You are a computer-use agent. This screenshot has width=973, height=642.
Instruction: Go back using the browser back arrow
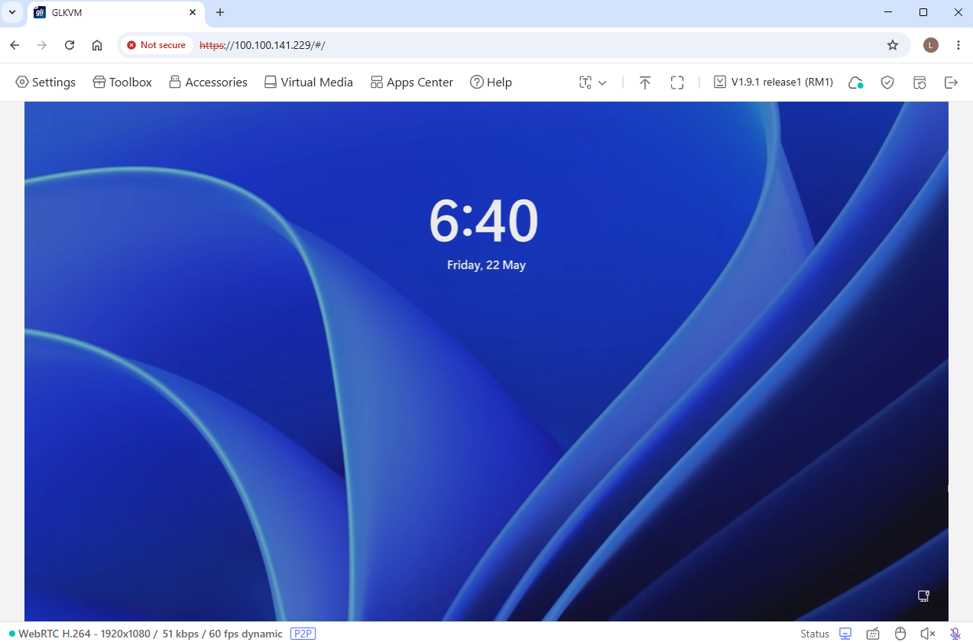pyautogui.click(x=15, y=45)
